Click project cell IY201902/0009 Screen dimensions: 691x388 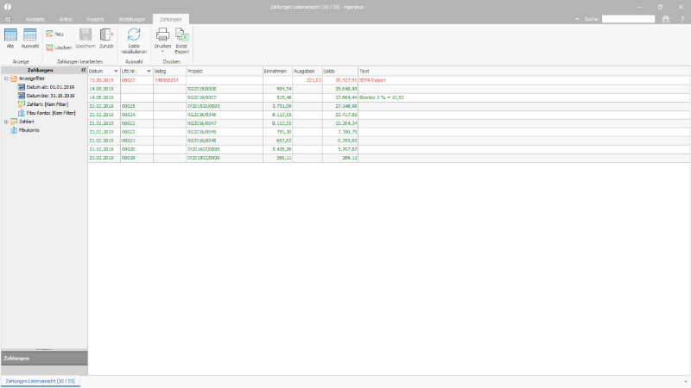click(225, 158)
